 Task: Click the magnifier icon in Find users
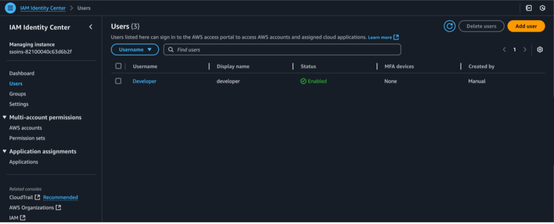tap(170, 50)
